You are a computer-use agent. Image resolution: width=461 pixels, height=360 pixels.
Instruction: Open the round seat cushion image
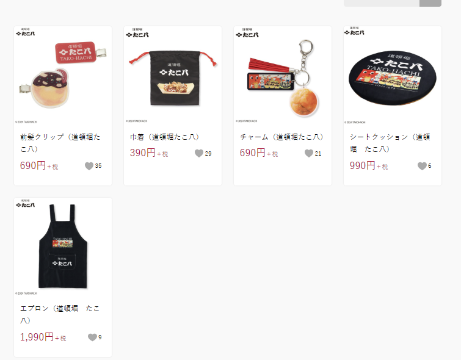(393, 75)
